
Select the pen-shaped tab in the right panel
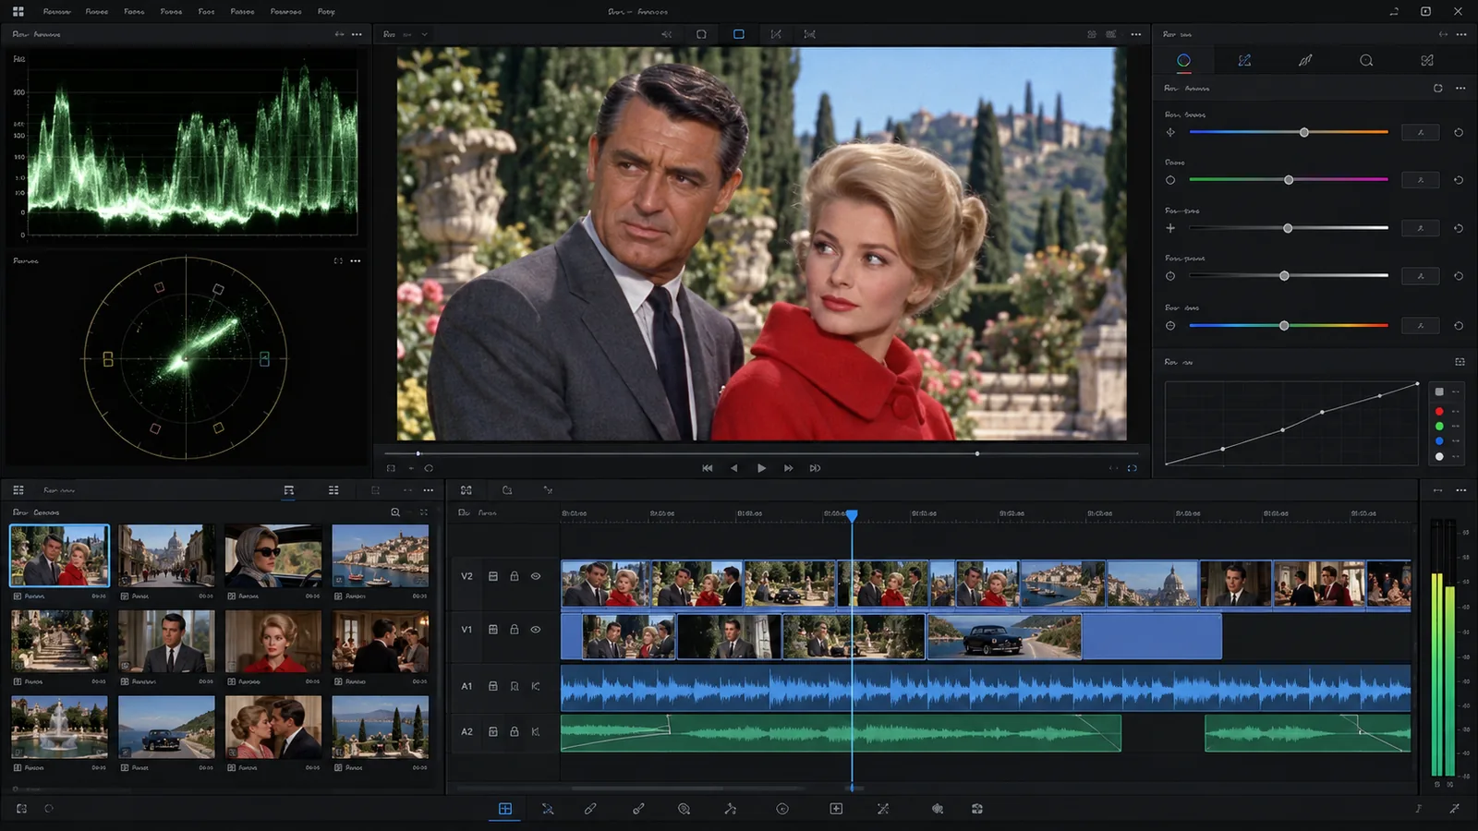point(1305,60)
